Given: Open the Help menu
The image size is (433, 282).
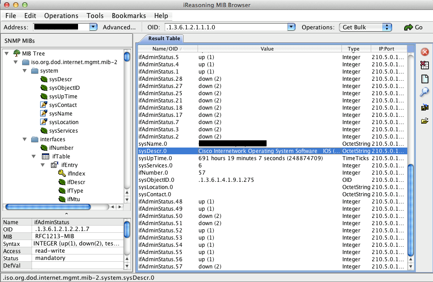Looking at the screenshot, I should 161,16.
